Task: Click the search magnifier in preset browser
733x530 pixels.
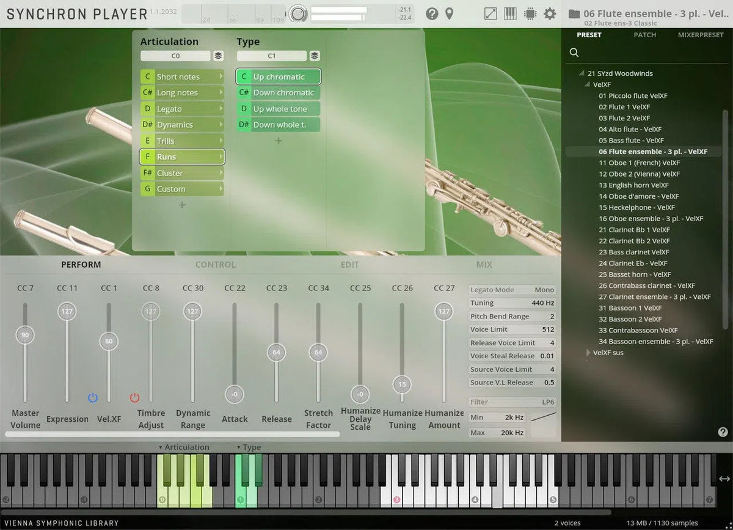Action: [574, 53]
